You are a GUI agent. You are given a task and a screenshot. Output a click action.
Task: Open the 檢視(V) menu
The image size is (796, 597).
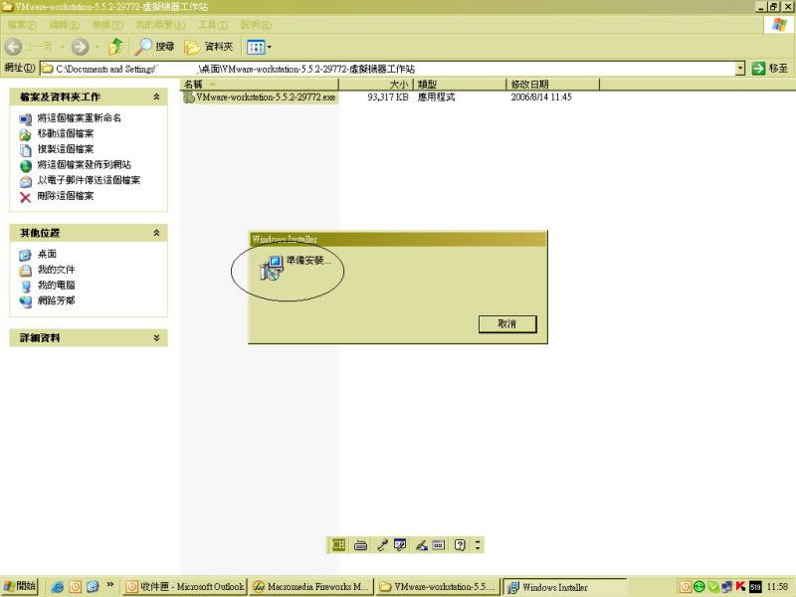(x=107, y=24)
